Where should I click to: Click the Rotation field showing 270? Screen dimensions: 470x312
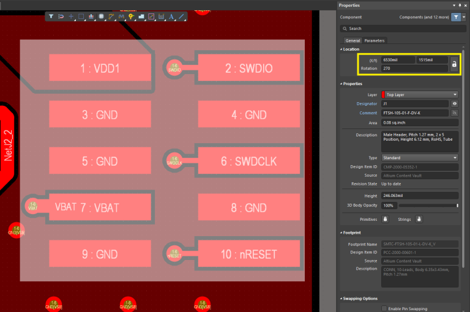(414, 69)
